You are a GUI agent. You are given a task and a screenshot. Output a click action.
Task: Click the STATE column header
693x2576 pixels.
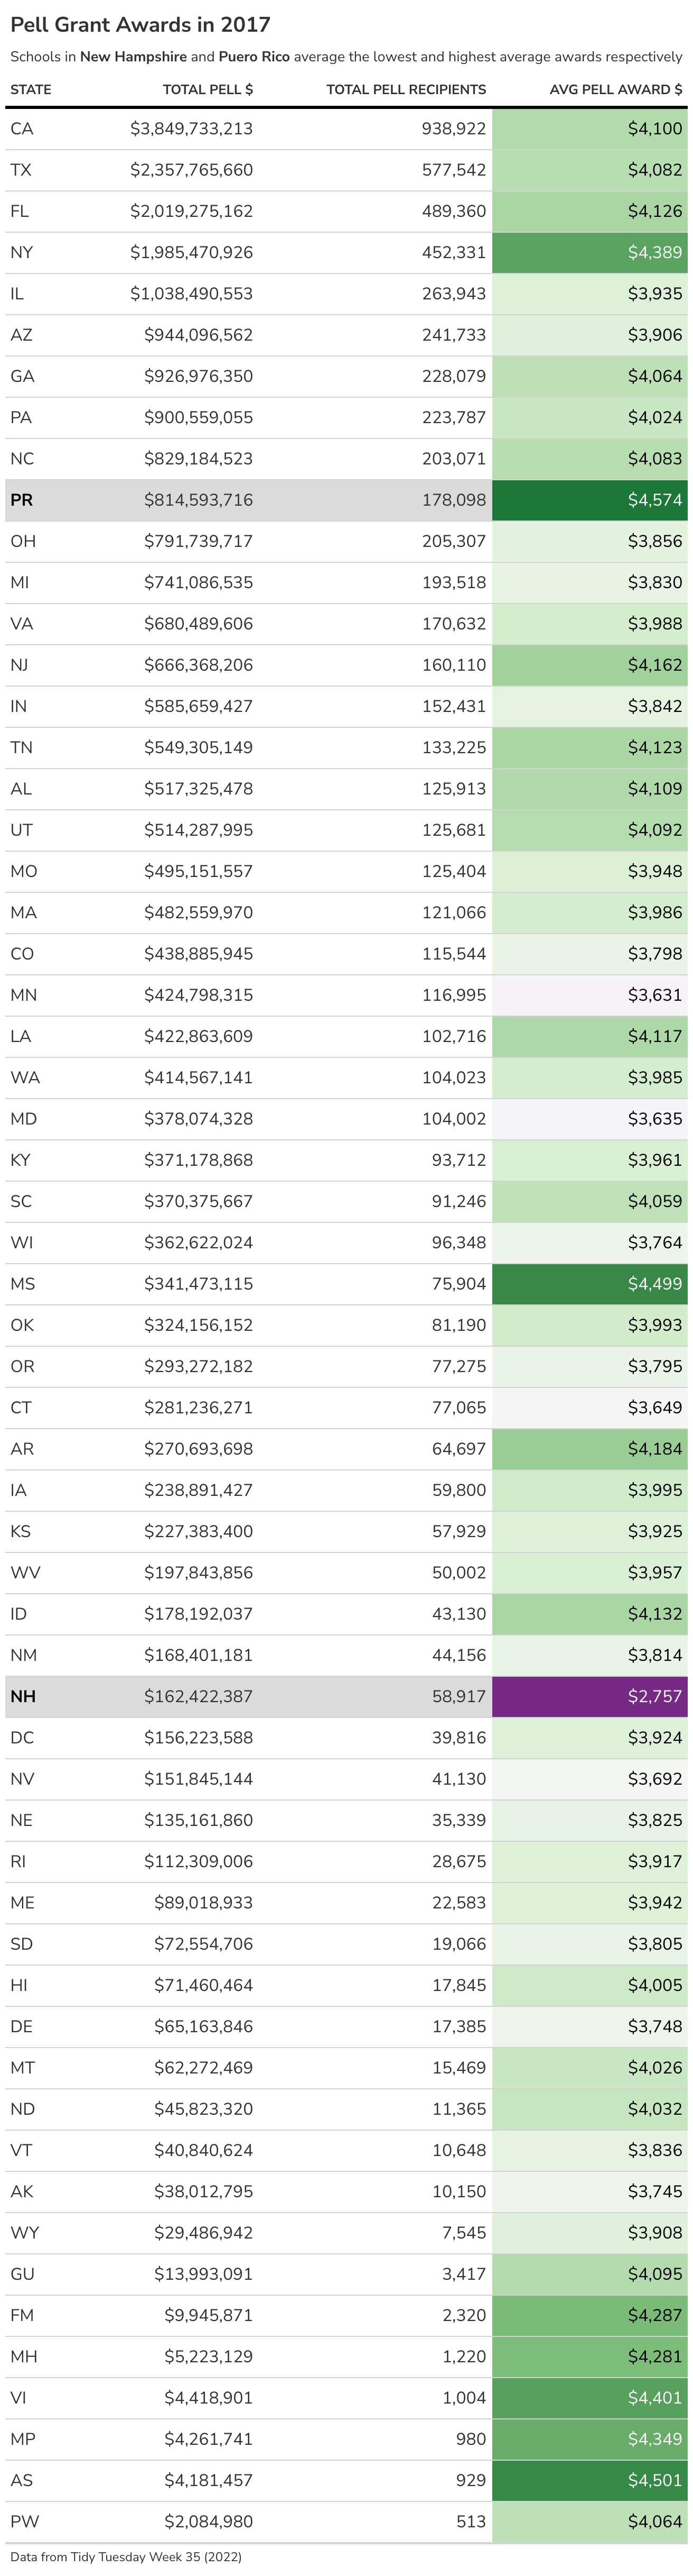[x=31, y=89]
